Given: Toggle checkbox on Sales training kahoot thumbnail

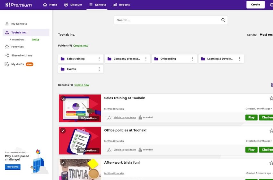Looking at the screenshot, I should [x=63, y=98].
